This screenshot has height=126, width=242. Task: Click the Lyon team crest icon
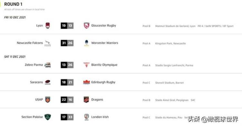tap(48, 26)
